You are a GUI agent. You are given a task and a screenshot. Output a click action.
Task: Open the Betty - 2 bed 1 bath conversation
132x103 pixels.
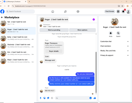18,38
